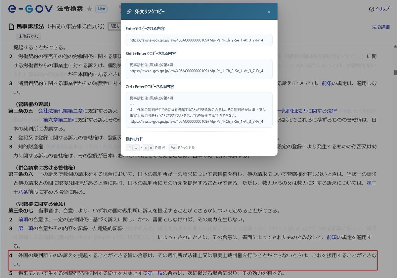Click the 民事訴訟法 law title
Image resolution: width=397 pixels, height=278 pixels.
click(30, 26)
